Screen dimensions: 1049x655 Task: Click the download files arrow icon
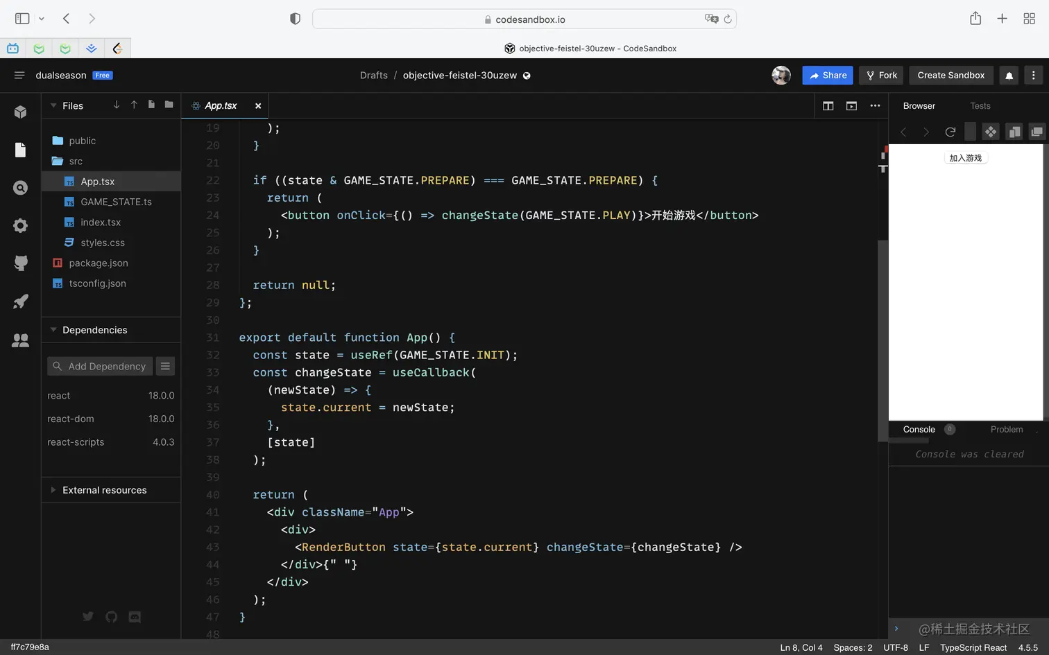pyautogui.click(x=116, y=105)
